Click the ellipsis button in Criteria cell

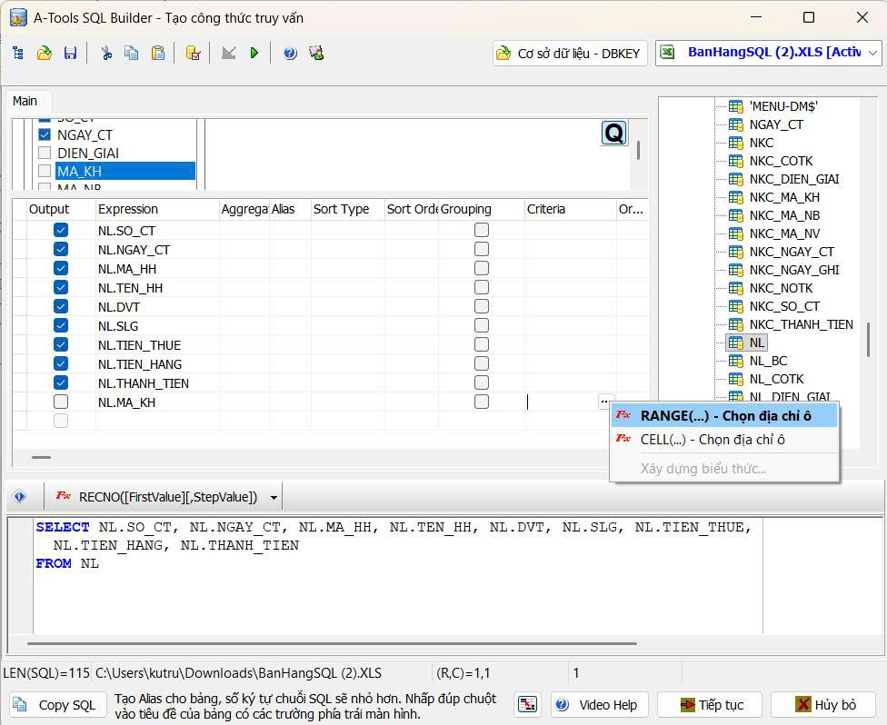(x=605, y=402)
